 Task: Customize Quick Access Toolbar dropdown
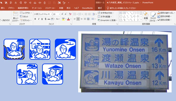pos(69,3)
